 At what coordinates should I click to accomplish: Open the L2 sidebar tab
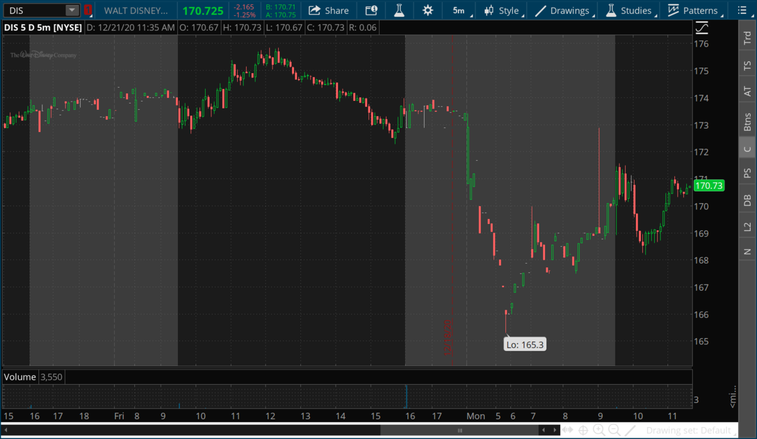click(748, 226)
